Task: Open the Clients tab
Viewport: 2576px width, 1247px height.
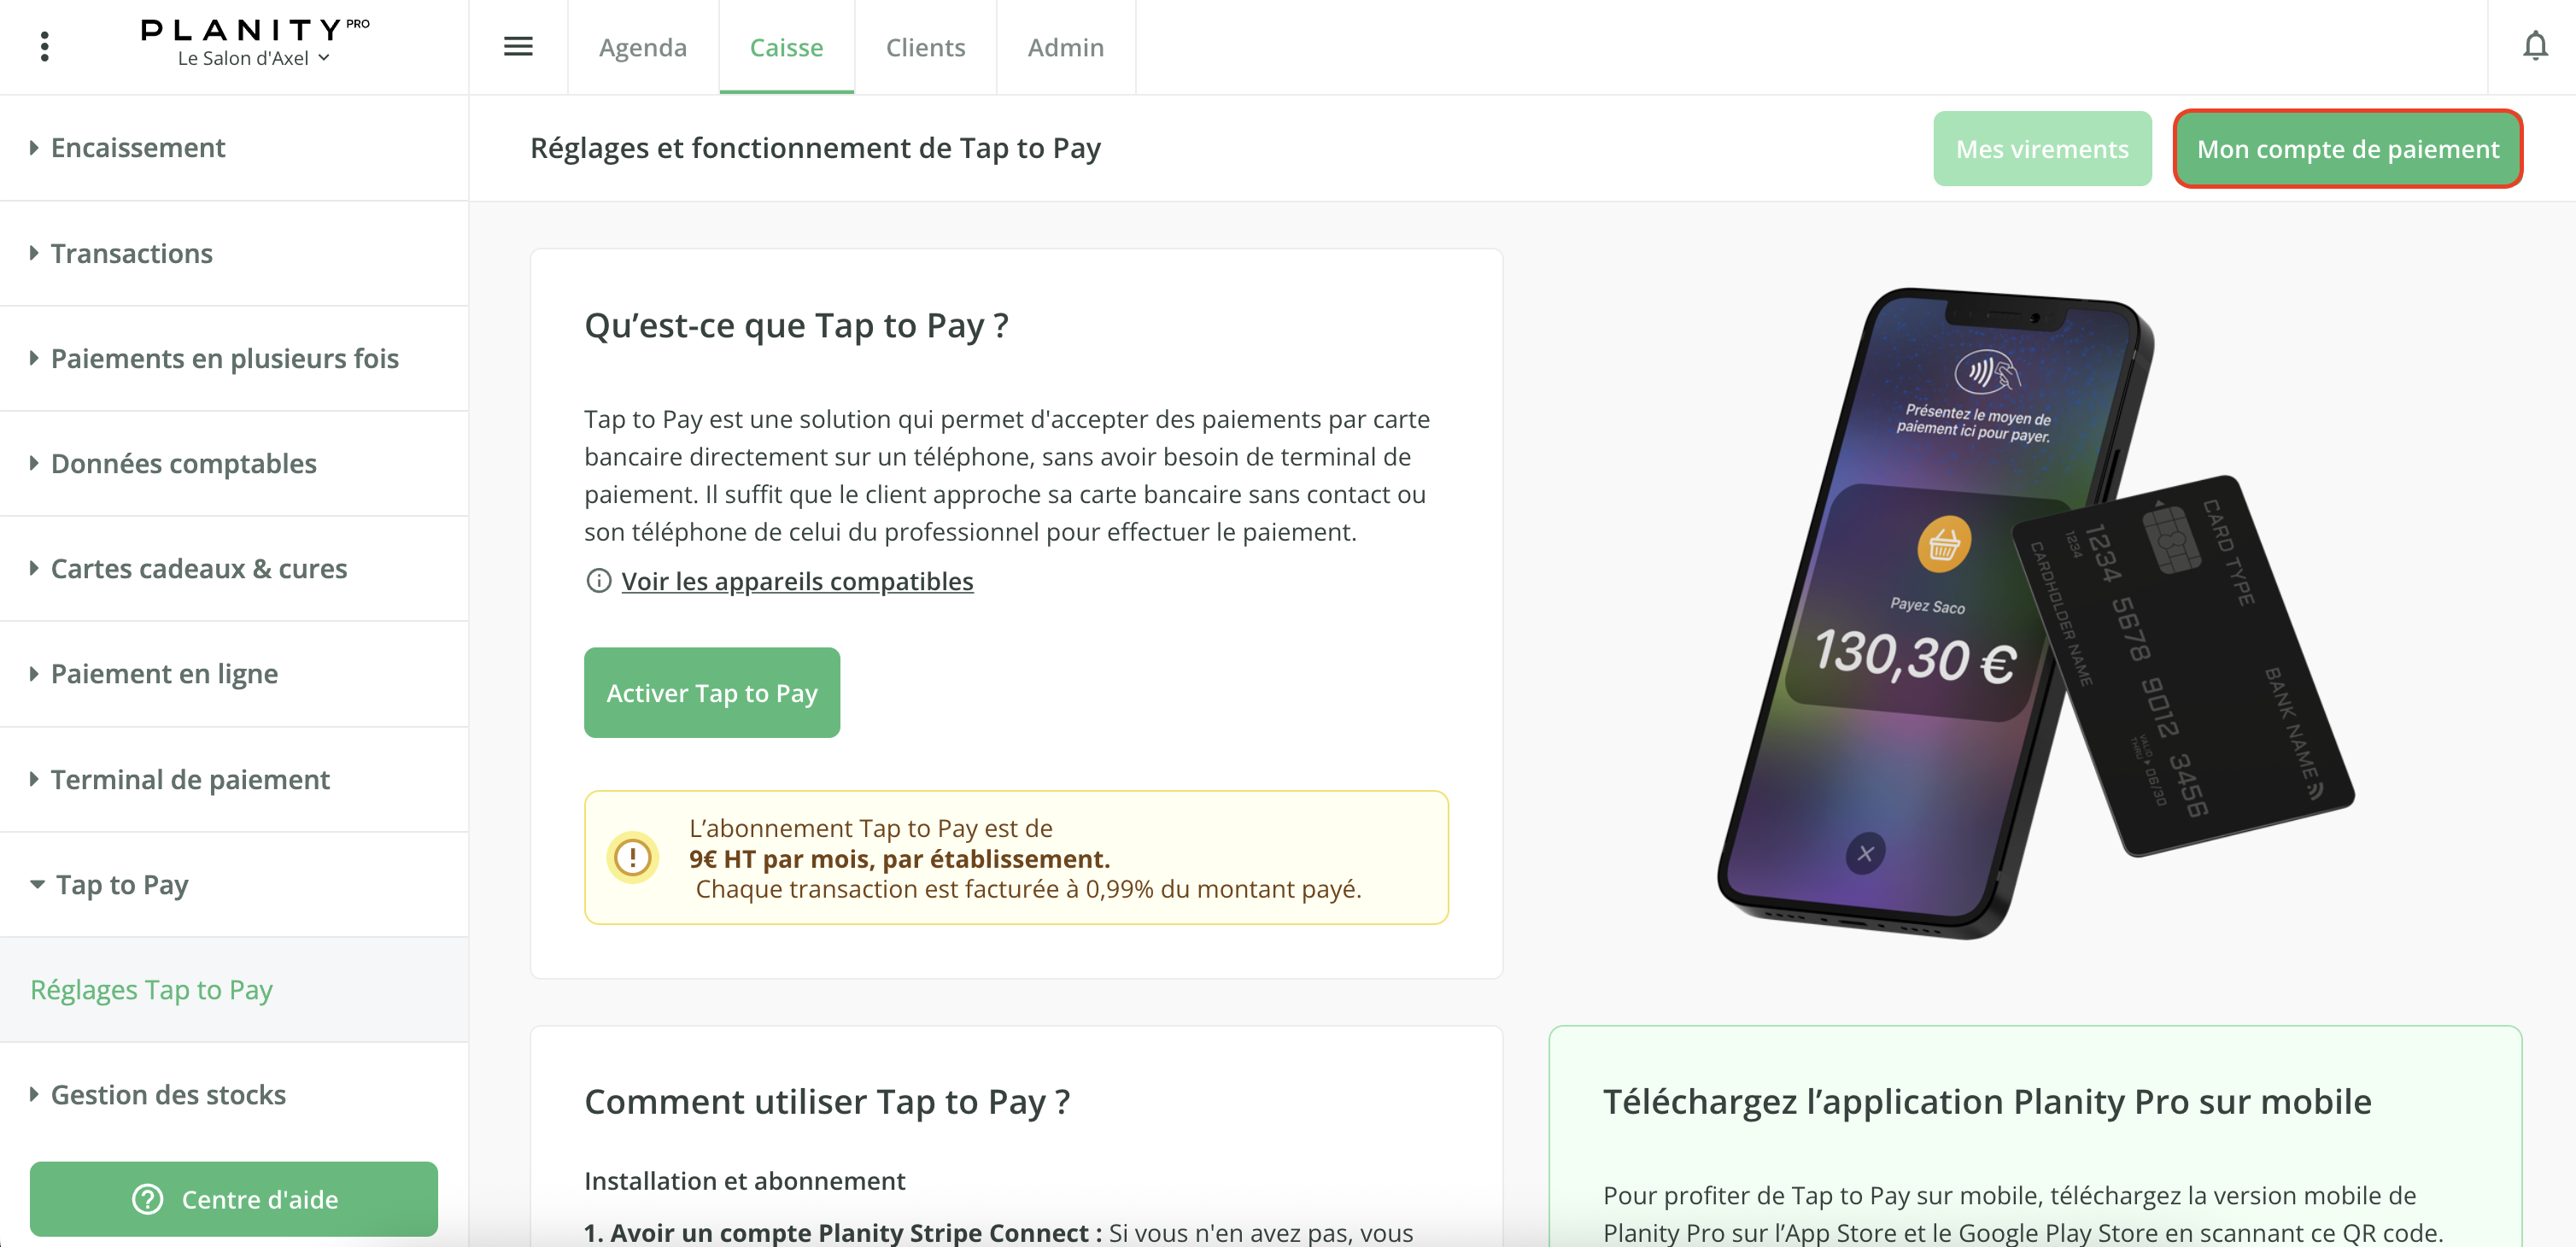Action: 925,48
